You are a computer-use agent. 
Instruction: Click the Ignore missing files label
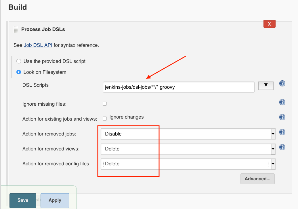click(x=45, y=104)
